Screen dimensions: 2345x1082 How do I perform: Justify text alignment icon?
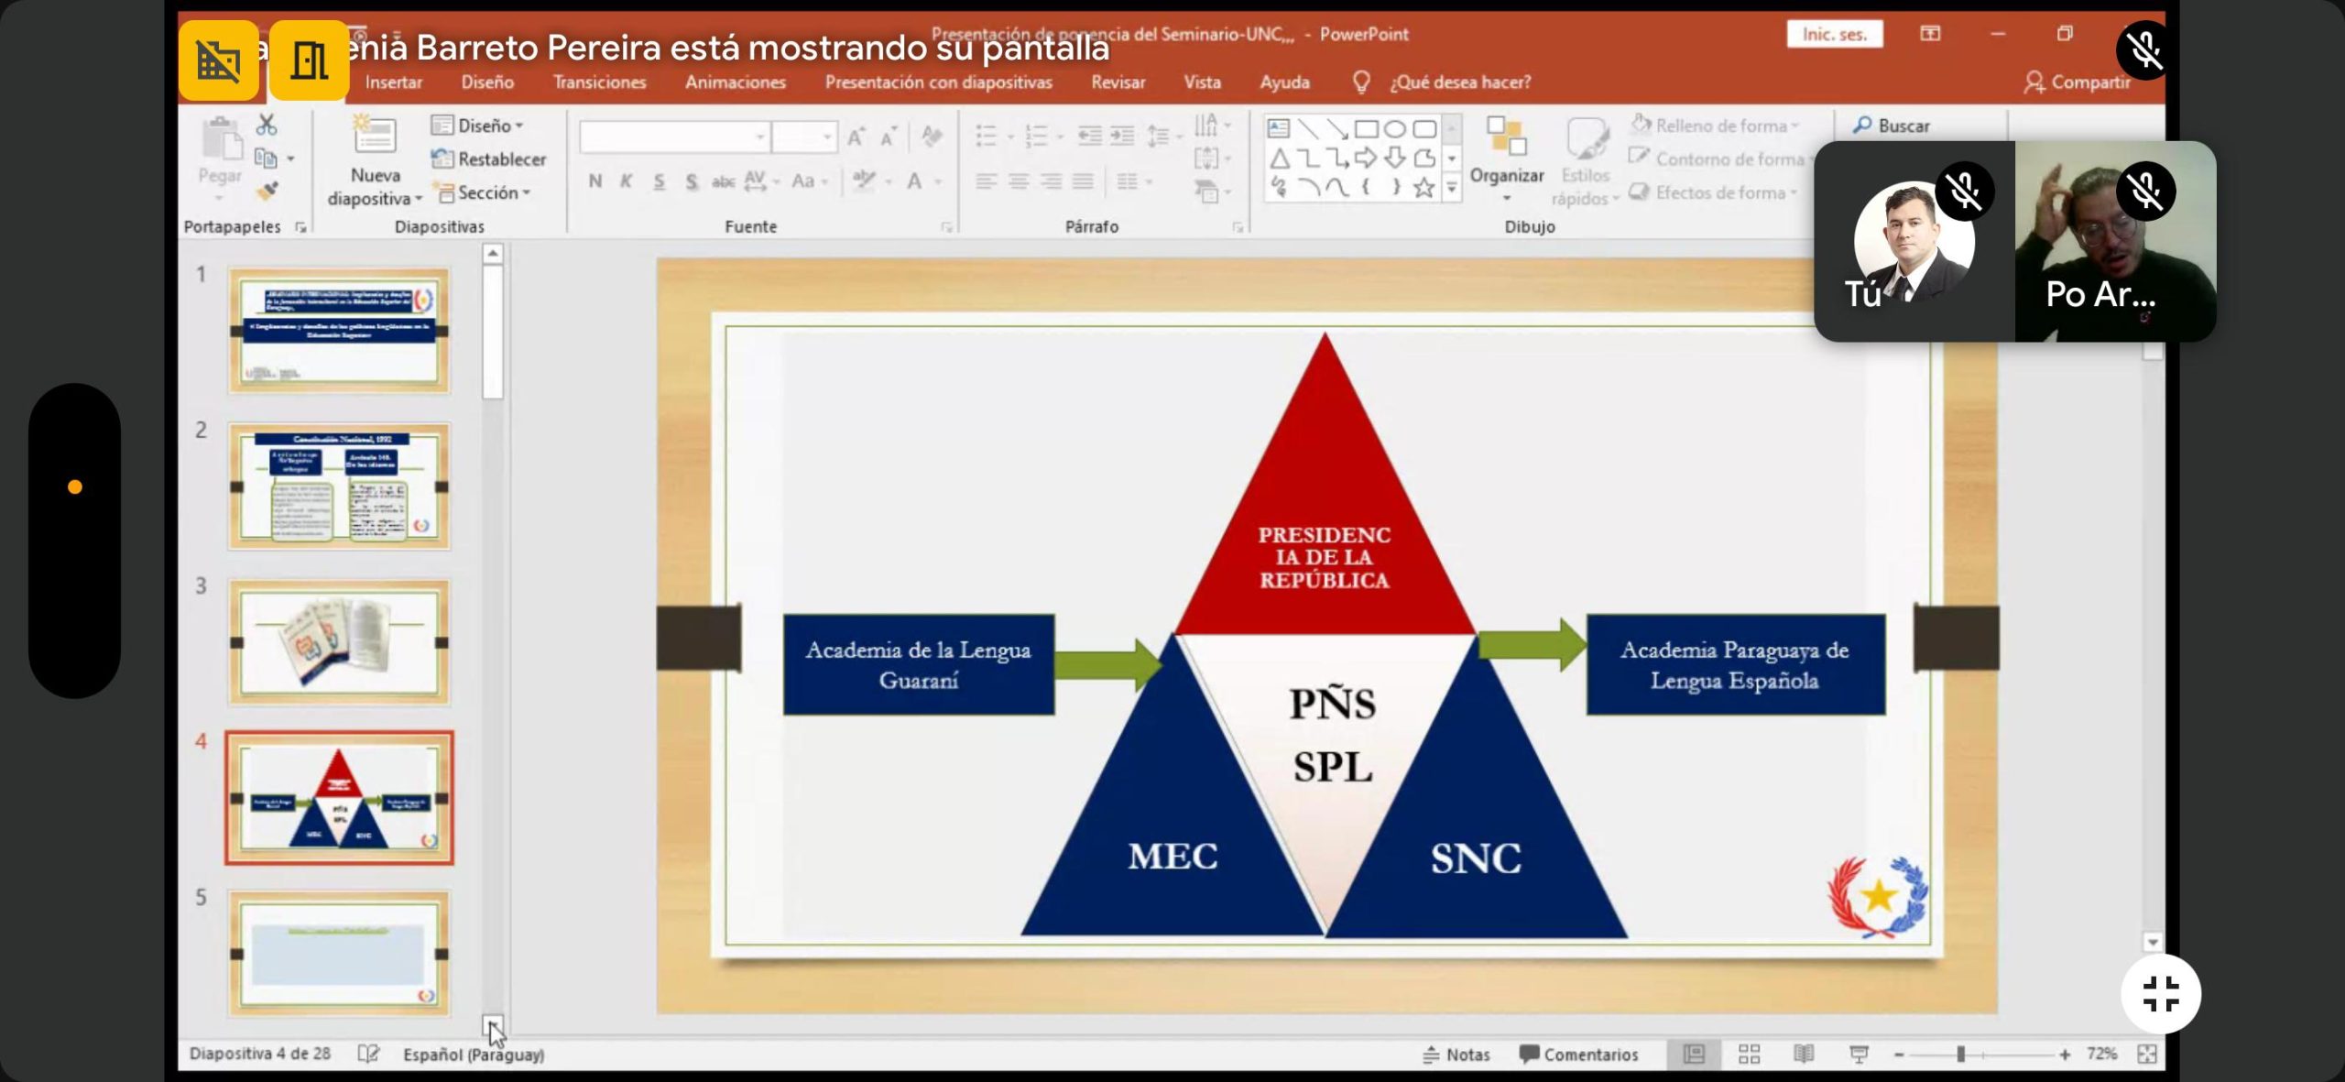[x=1083, y=181]
